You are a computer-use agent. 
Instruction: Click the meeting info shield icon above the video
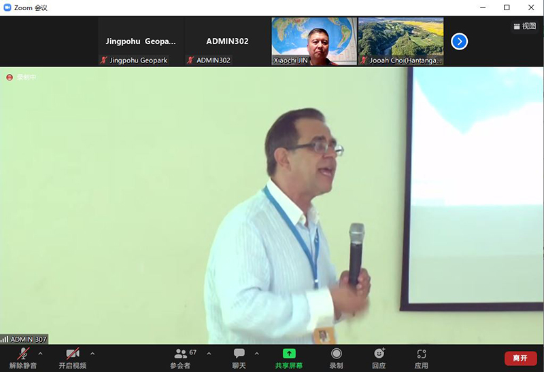coord(10,77)
